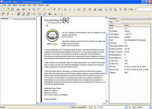Viewport: 152px width, 109px height.
Task: Click the New document icon
Action: click(3, 9)
